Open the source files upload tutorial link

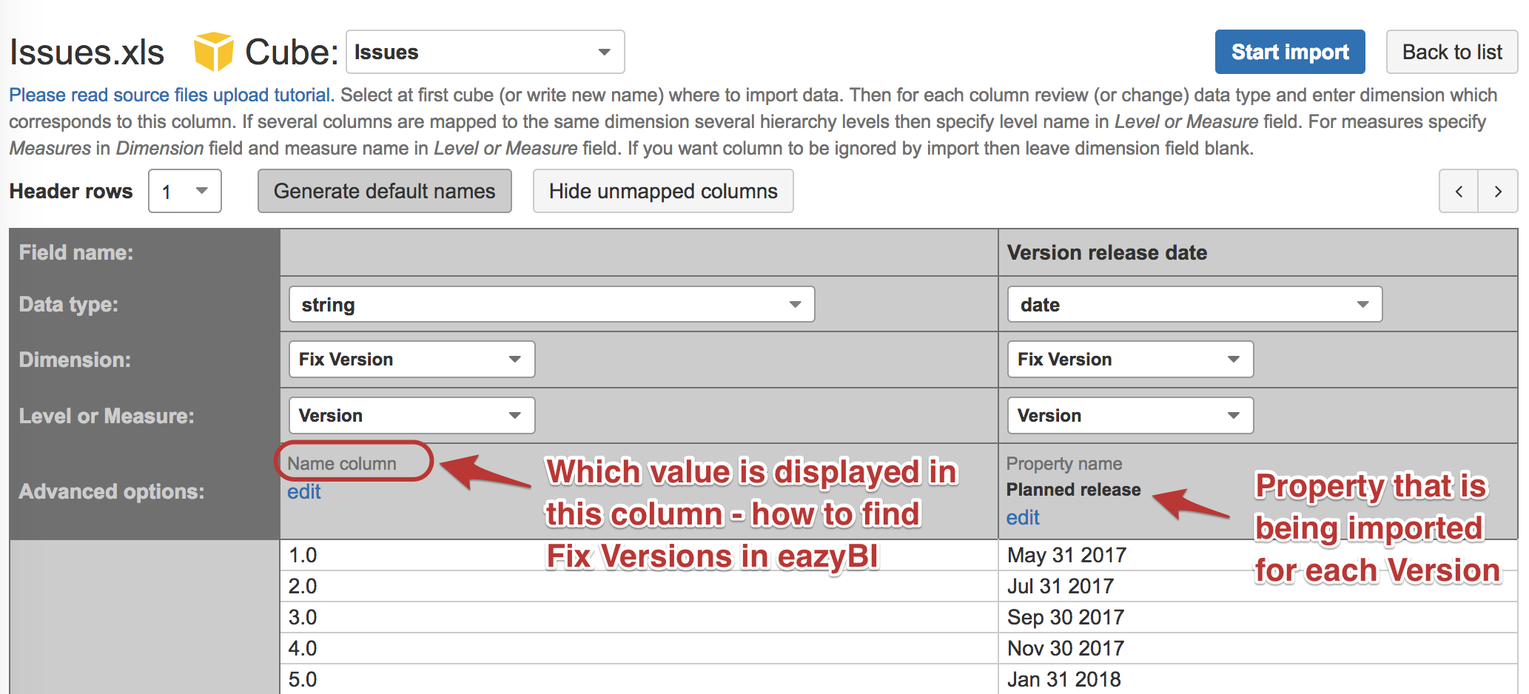tap(172, 95)
